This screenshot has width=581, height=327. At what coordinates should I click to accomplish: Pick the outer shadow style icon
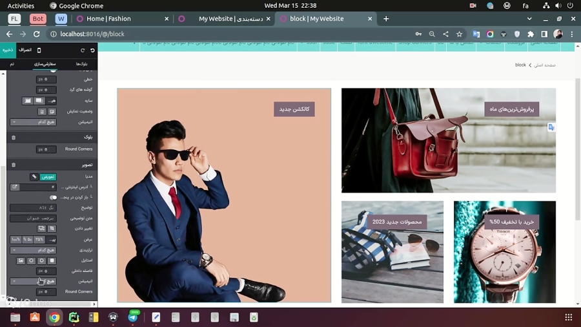tap(39, 100)
